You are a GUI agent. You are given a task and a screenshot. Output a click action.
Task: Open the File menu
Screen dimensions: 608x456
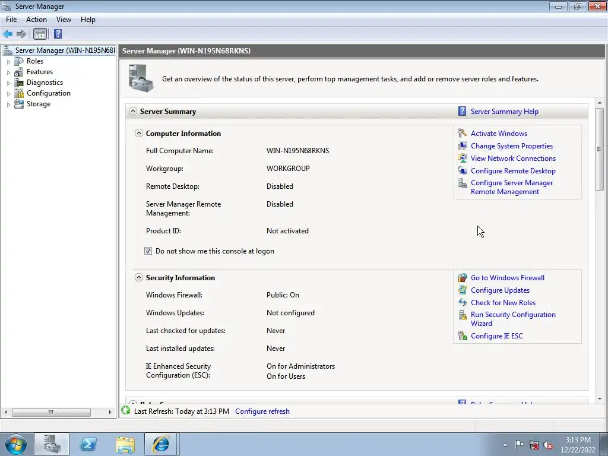click(11, 20)
